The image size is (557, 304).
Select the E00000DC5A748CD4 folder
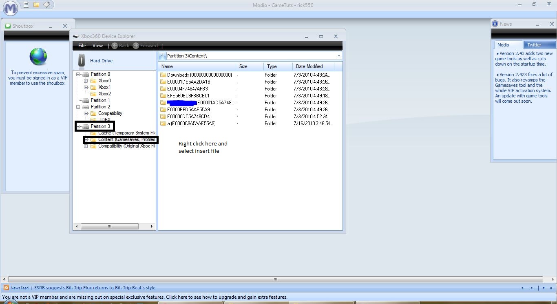(188, 117)
